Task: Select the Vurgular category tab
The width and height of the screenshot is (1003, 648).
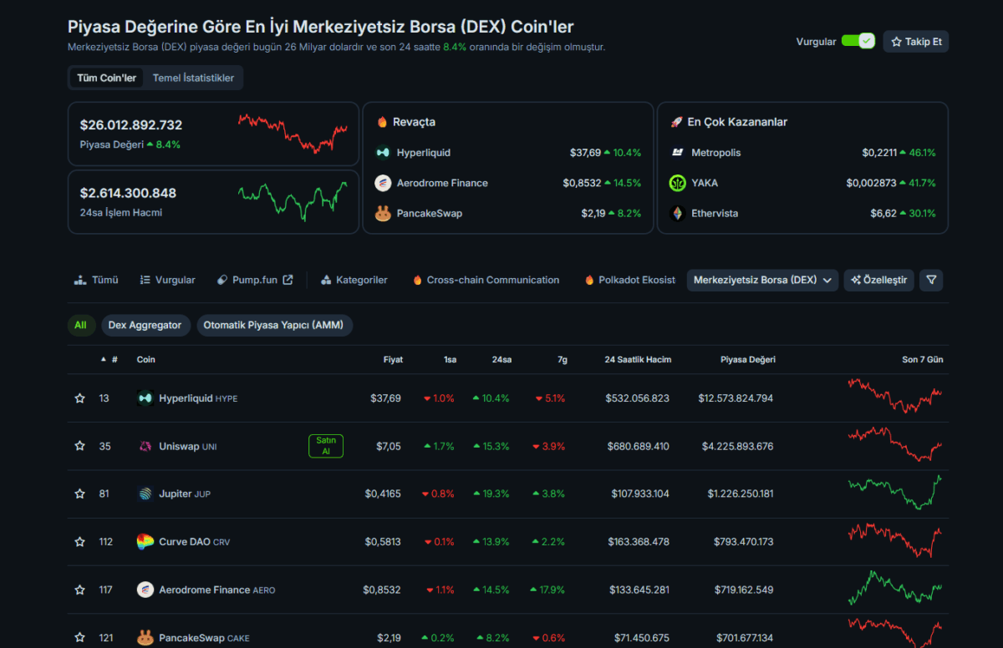Action: (167, 280)
